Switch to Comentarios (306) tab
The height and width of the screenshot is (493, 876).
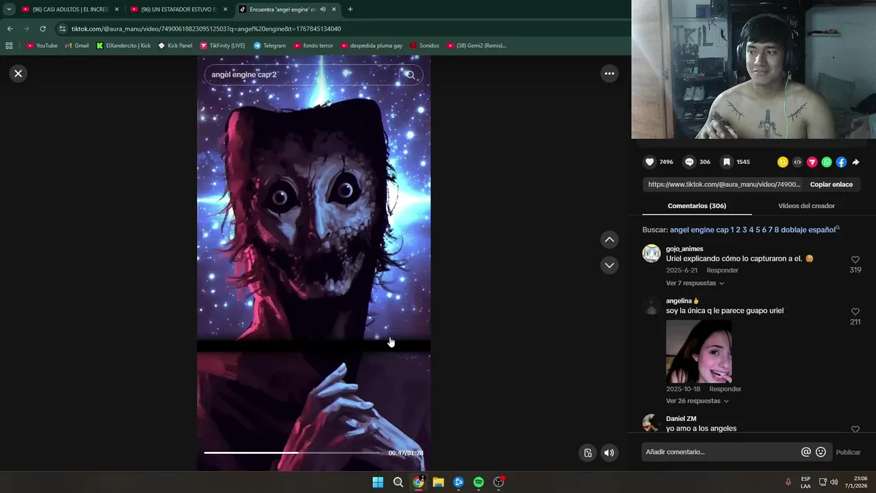pos(697,205)
